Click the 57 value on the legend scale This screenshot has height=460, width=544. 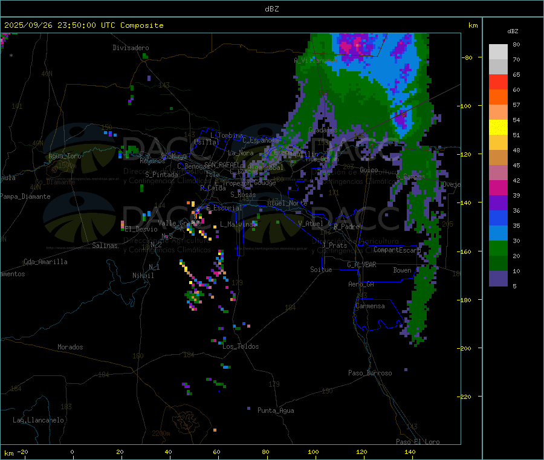[x=516, y=105]
